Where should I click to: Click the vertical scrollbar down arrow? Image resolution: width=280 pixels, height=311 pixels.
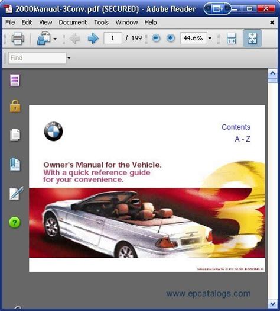coord(273,304)
